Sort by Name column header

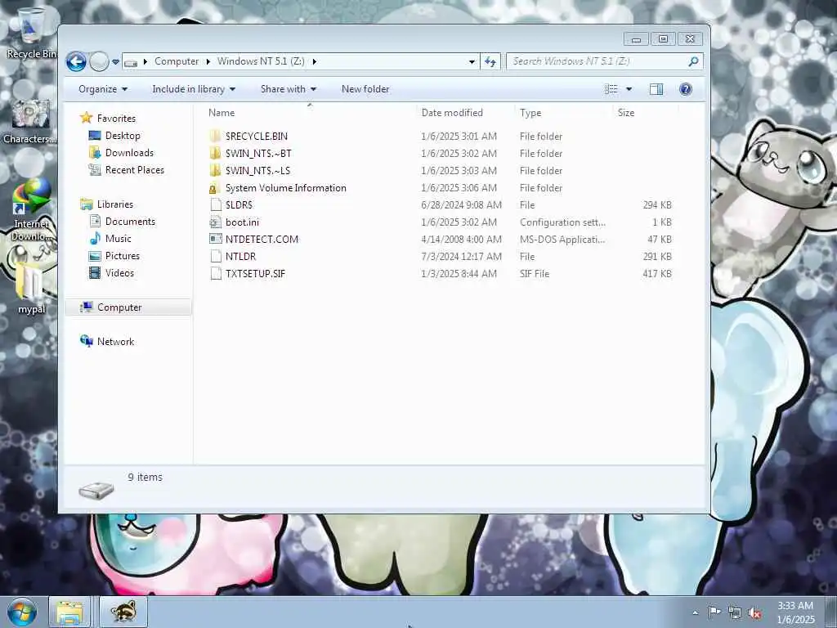[x=222, y=113]
